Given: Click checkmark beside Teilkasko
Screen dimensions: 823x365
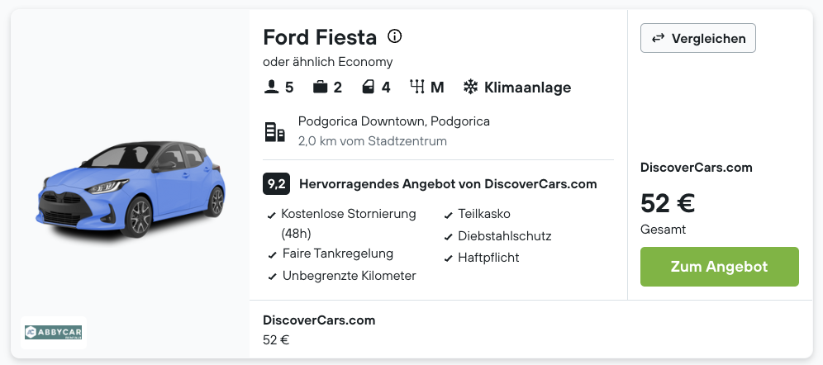Looking at the screenshot, I should (448, 215).
